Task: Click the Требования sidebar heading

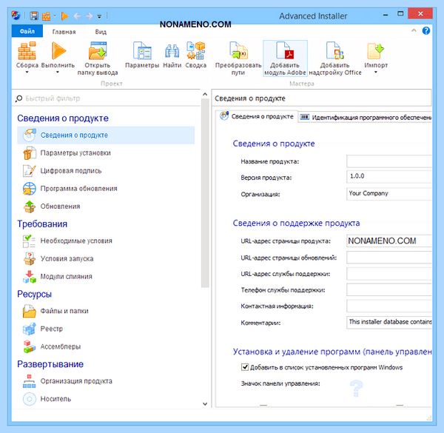Action: point(42,224)
